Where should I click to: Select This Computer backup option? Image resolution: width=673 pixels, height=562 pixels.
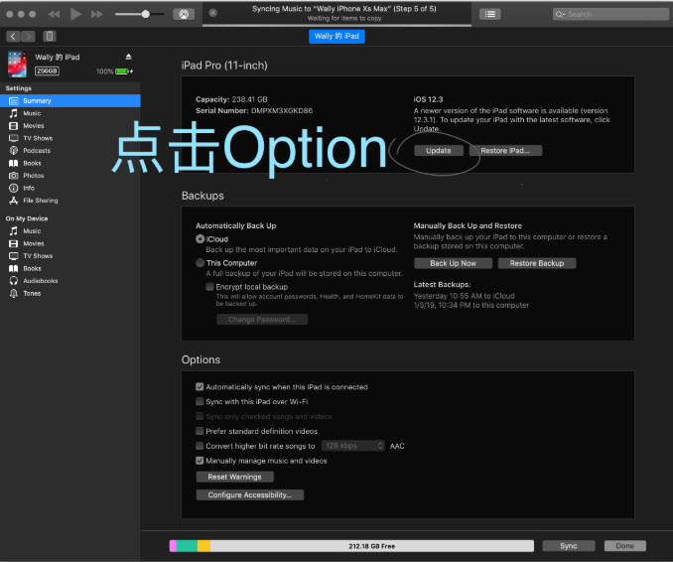[x=200, y=263]
